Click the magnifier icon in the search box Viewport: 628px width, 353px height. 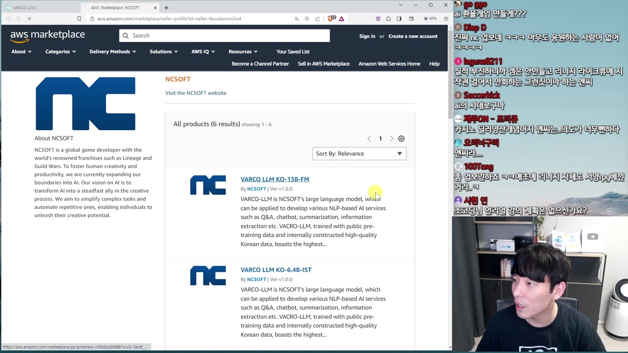pyautogui.click(x=126, y=35)
